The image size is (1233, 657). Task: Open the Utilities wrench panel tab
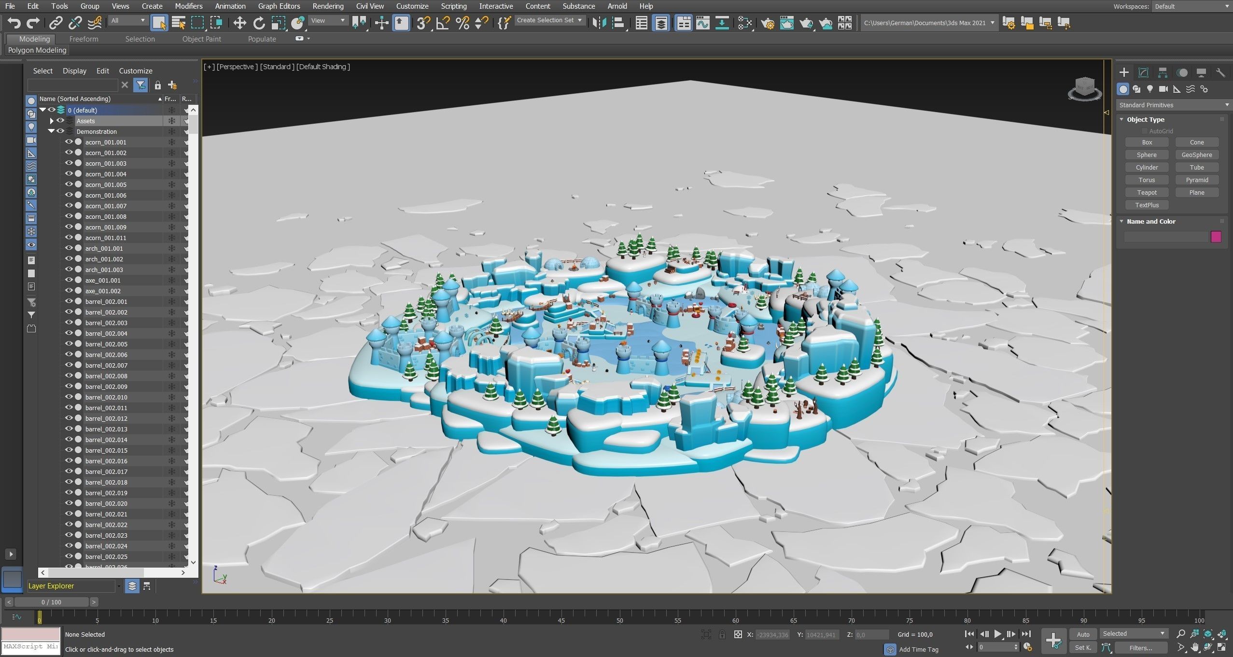(1220, 73)
